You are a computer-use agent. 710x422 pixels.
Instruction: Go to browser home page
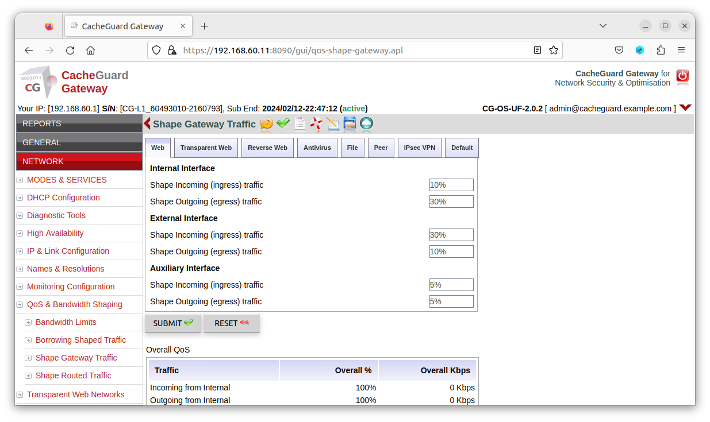pos(90,50)
